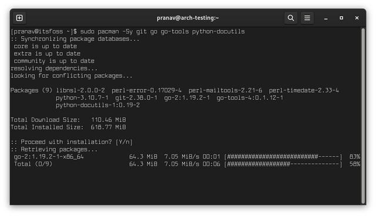Maximize the terminal window
376x216 pixels.
click(x=341, y=18)
